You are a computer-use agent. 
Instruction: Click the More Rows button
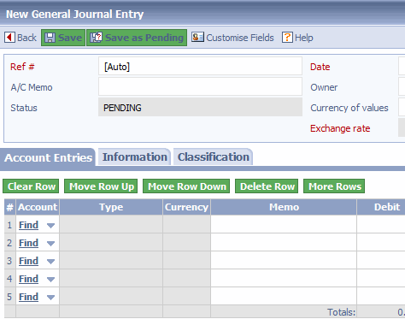pyautogui.click(x=334, y=186)
